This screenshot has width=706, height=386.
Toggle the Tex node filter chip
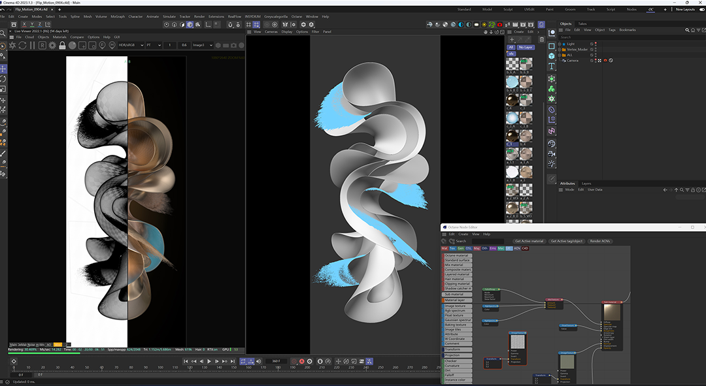452,248
